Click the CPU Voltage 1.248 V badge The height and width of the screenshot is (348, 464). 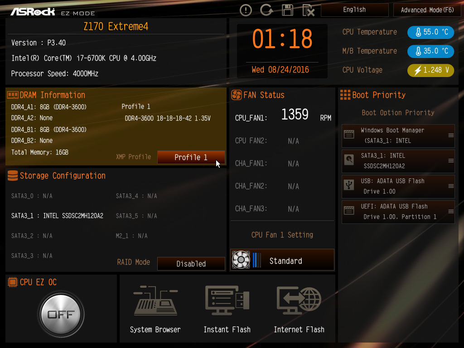coord(430,70)
